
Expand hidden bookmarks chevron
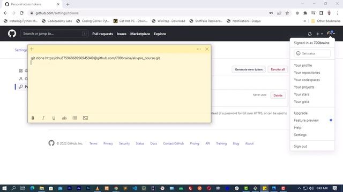pyautogui.click(x=304, y=21)
